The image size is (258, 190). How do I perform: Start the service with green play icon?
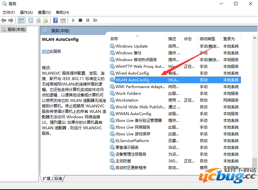tap(73, 20)
